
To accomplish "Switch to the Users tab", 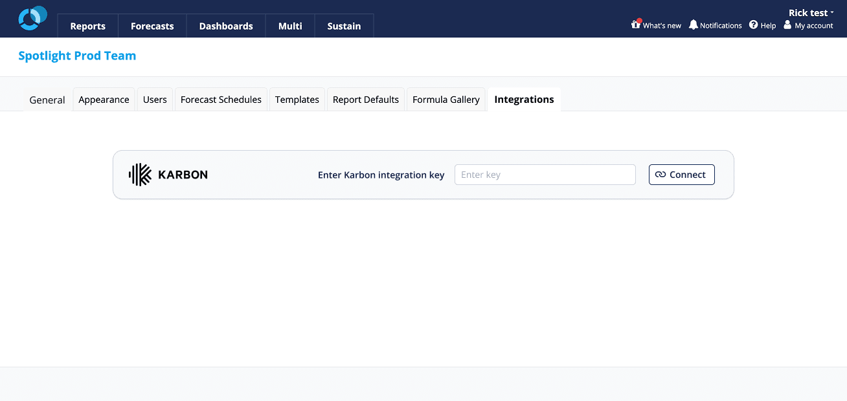I will pyautogui.click(x=155, y=100).
